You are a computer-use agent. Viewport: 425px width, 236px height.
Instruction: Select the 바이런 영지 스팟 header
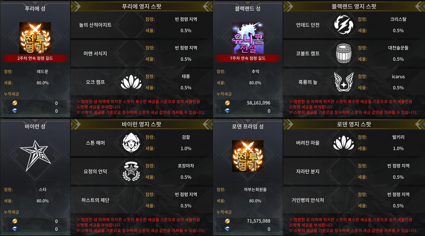click(142, 124)
